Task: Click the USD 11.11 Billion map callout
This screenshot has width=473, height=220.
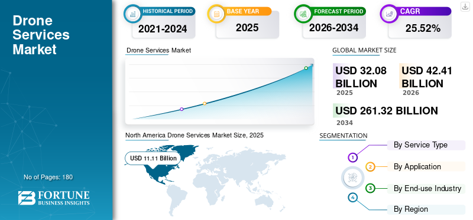Action: pyautogui.click(x=153, y=158)
